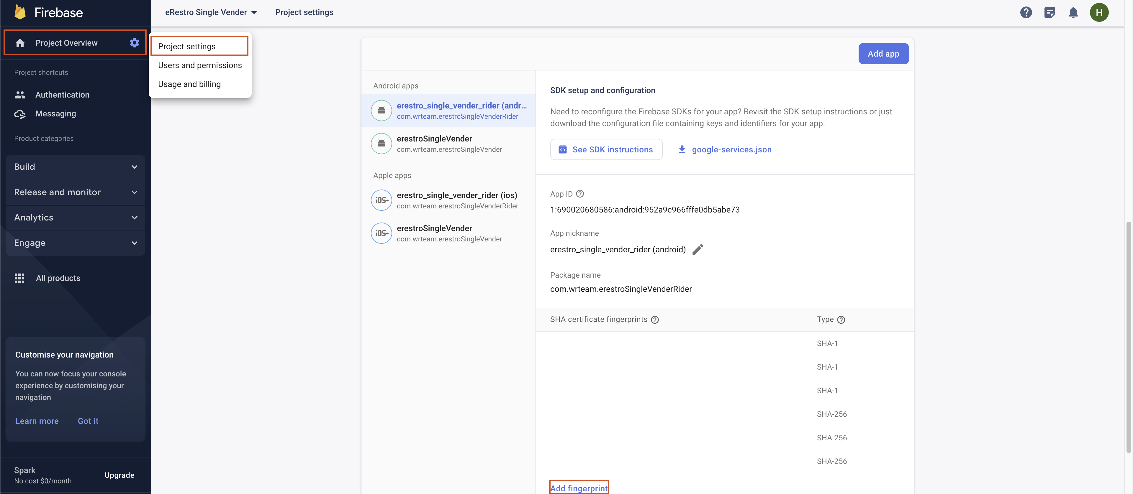
Task: Click SHA certificate fingerprints help icon
Action: tap(654, 320)
